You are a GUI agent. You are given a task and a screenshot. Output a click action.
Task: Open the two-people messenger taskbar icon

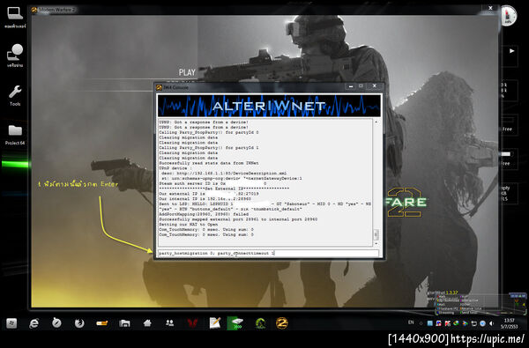pyautogui.click(x=169, y=323)
